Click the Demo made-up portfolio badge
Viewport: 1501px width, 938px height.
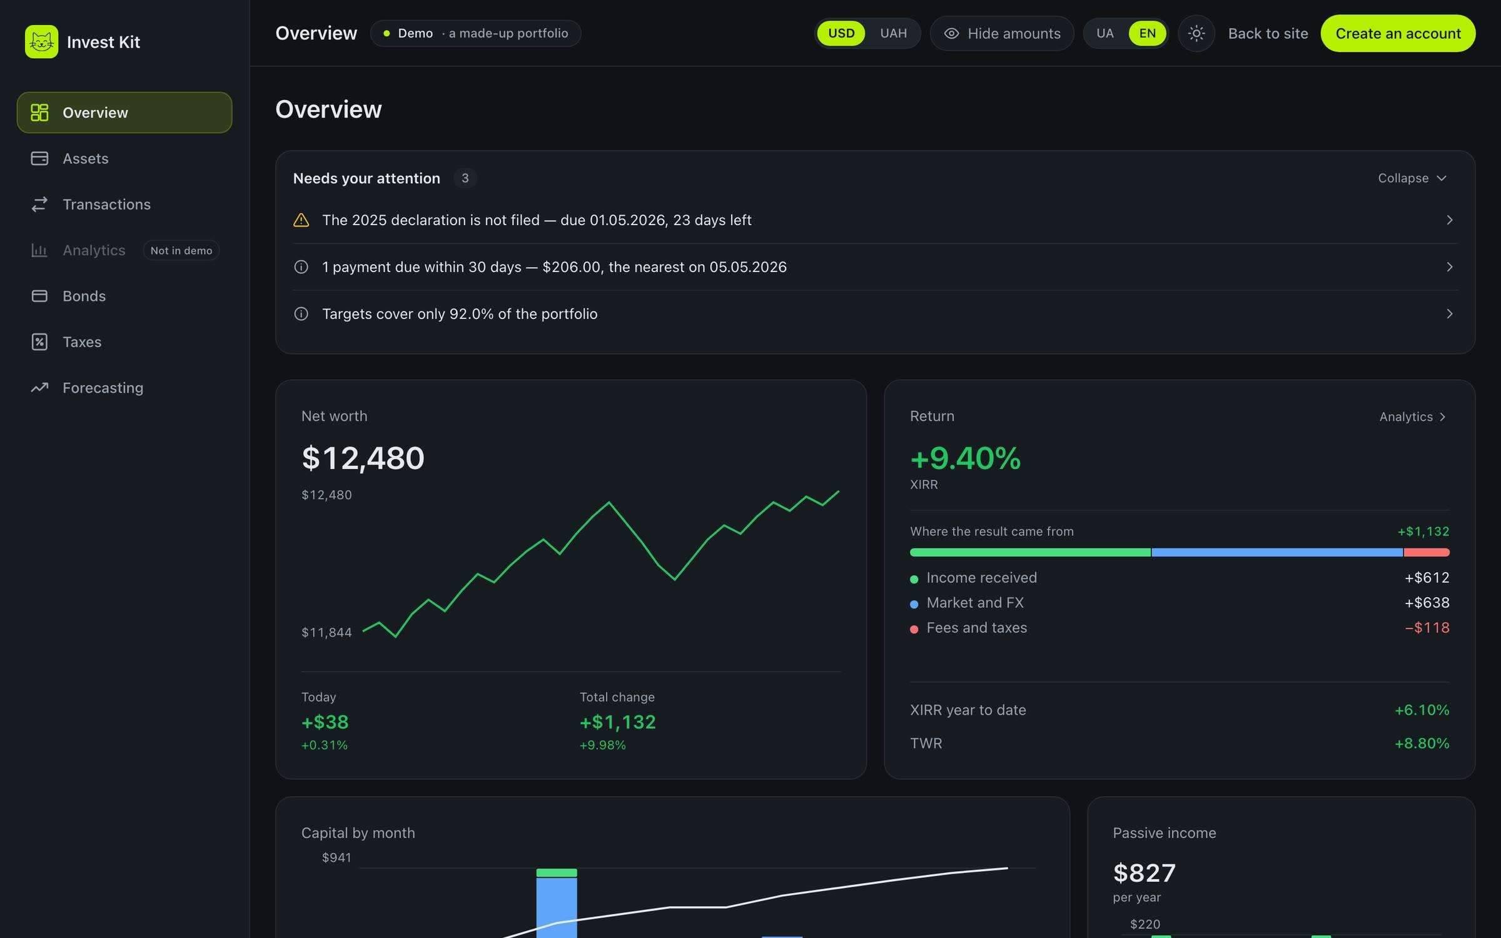coord(475,33)
